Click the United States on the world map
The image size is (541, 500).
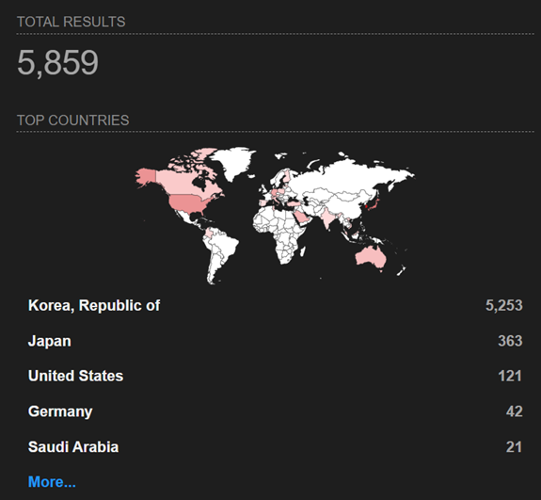pyautogui.click(x=189, y=203)
